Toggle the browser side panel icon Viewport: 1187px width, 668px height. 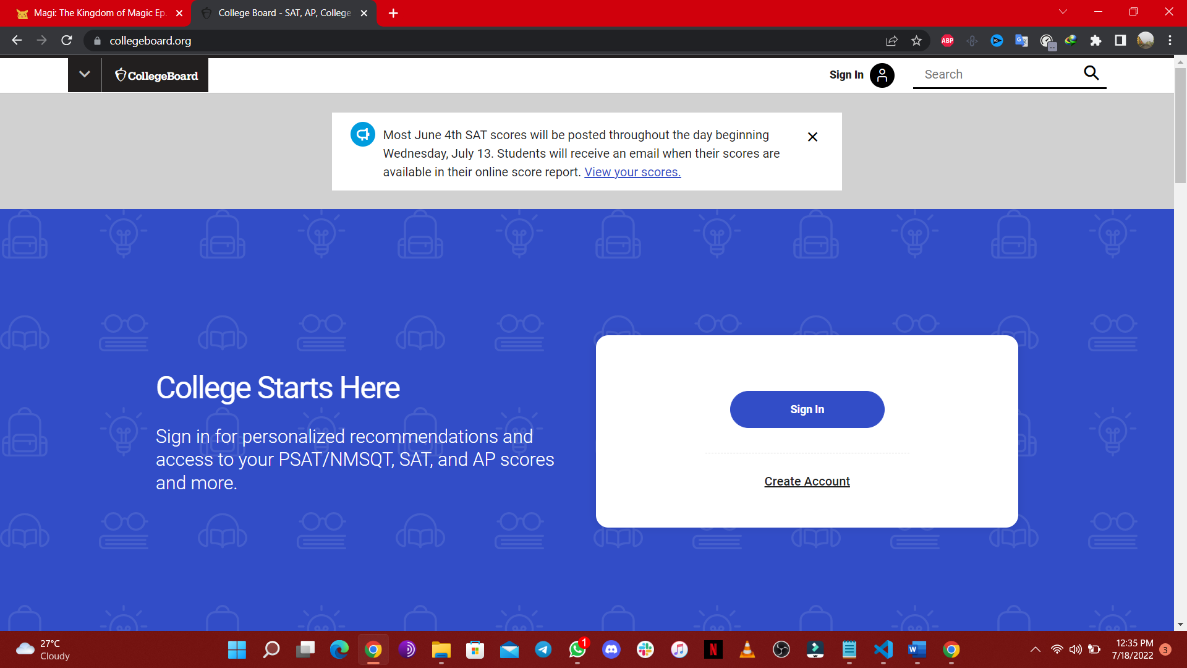tap(1120, 41)
